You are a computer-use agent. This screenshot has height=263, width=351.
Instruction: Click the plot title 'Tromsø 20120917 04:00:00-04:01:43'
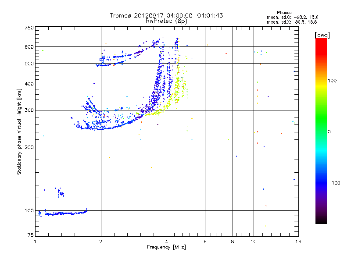(166, 15)
